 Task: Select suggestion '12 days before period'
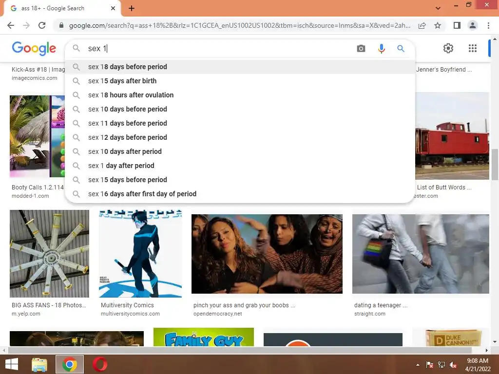[240, 137]
